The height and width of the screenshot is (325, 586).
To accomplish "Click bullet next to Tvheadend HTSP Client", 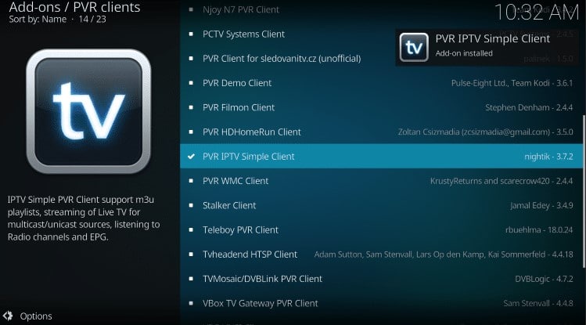I will (191, 255).
